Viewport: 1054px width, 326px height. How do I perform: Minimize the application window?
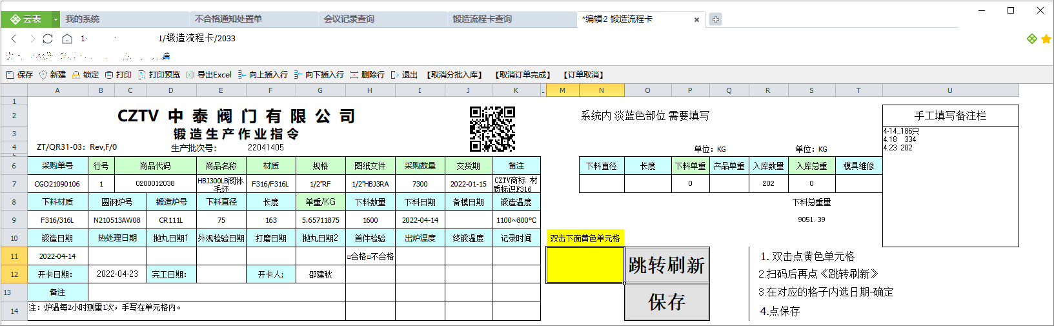click(x=982, y=10)
